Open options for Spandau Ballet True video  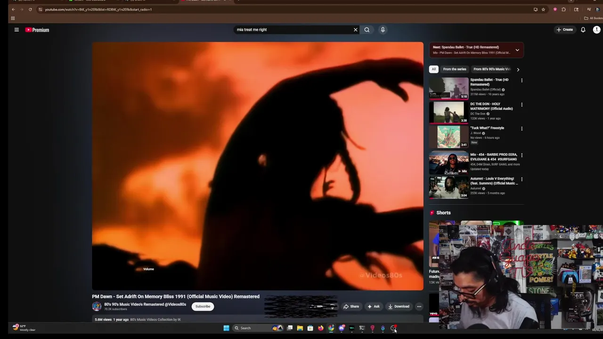pos(522,81)
